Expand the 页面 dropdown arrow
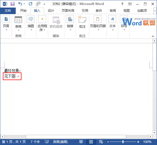 pos(6,30)
